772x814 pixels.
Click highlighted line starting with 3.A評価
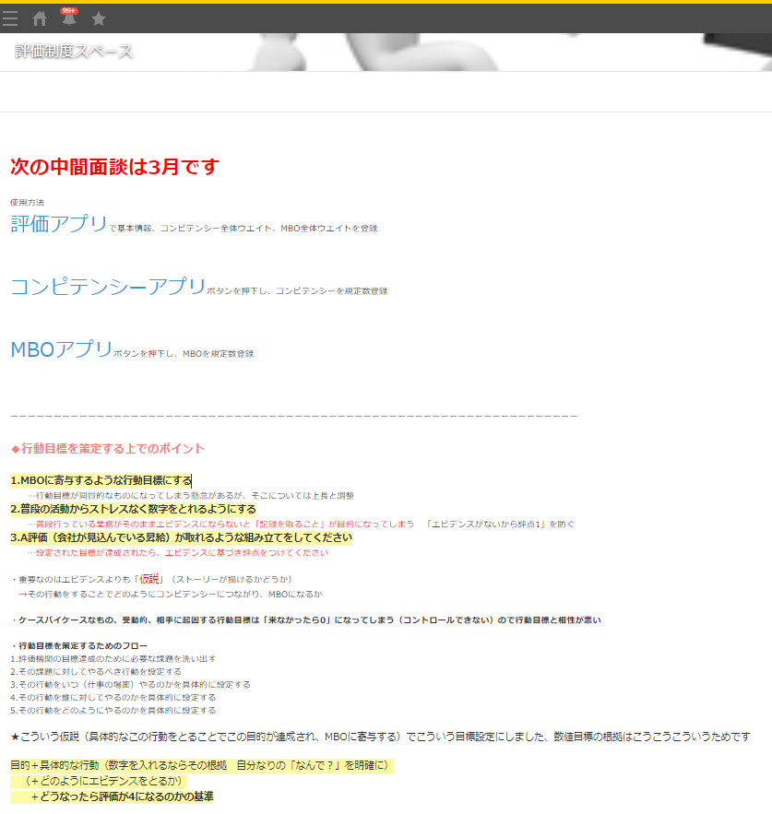[181, 537]
